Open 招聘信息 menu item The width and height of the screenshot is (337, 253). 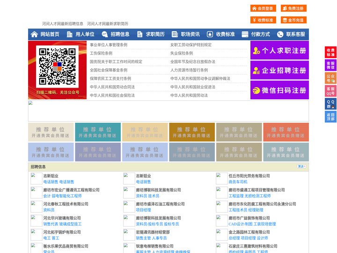120,34
